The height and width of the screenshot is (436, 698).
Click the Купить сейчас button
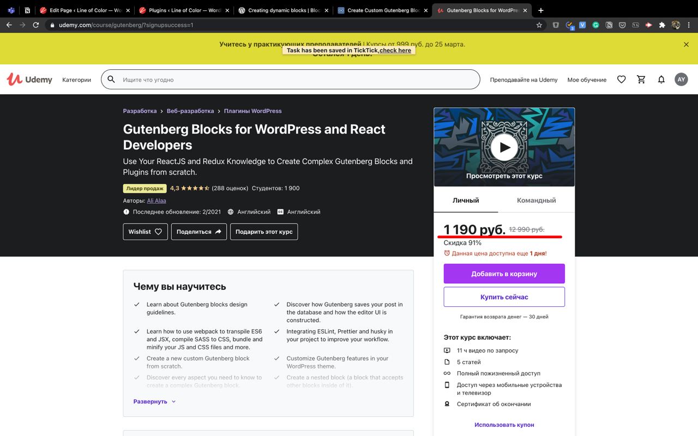(504, 297)
